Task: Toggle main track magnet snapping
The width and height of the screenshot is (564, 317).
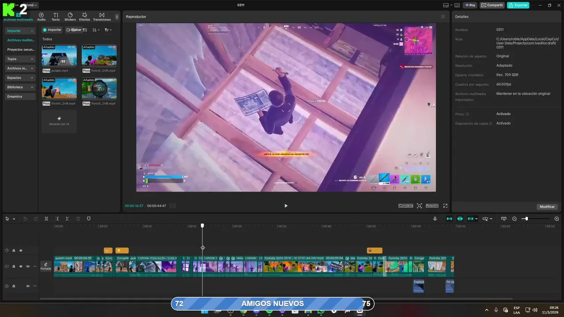Action: (449, 219)
